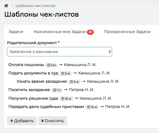Click the 15 м duration badge for Передать дело
Viewport: 159px width, 133px height.
92,107
